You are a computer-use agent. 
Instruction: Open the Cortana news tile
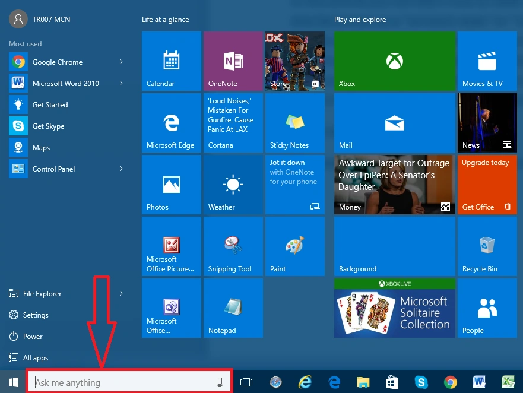233,123
